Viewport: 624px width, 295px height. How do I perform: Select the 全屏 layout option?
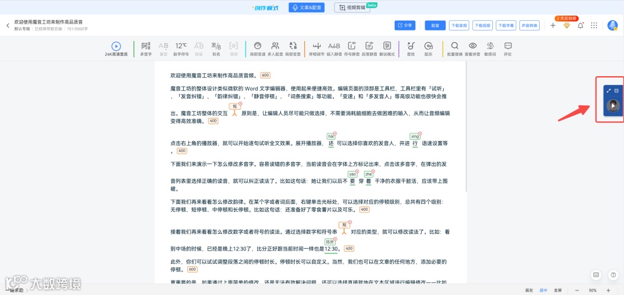pos(558,290)
